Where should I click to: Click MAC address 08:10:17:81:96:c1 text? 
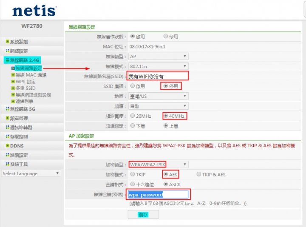coord(147,47)
